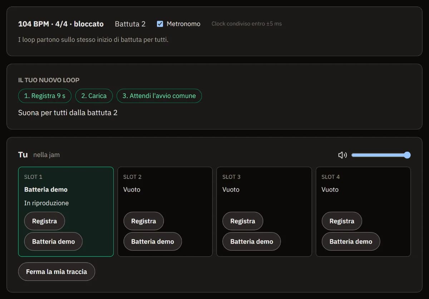Load Batteria demo into Slot 1

pyautogui.click(x=53, y=241)
